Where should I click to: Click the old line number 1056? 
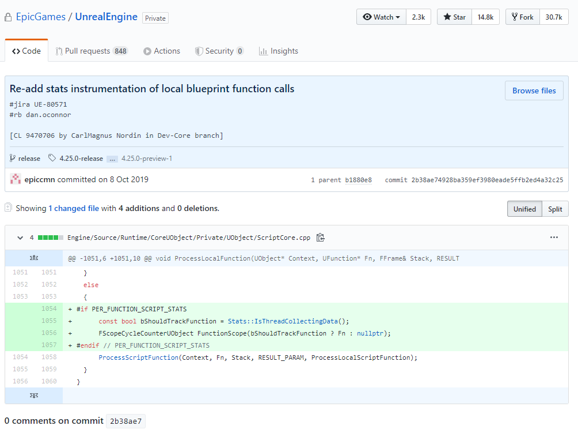coord(20,381)
